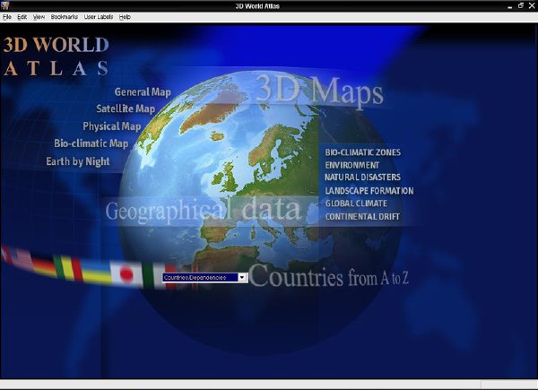Click the Geographical data heading

pyautogui.click(x=204, y=211)
